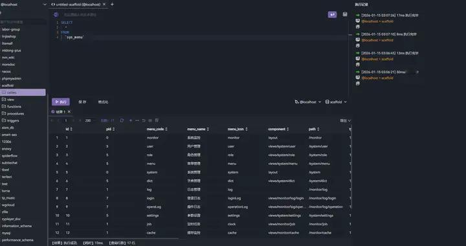The width and height of the screenshot is (466, 246).
Task: Click the copy icon under the 03:07:26 record
Action: 357,27
